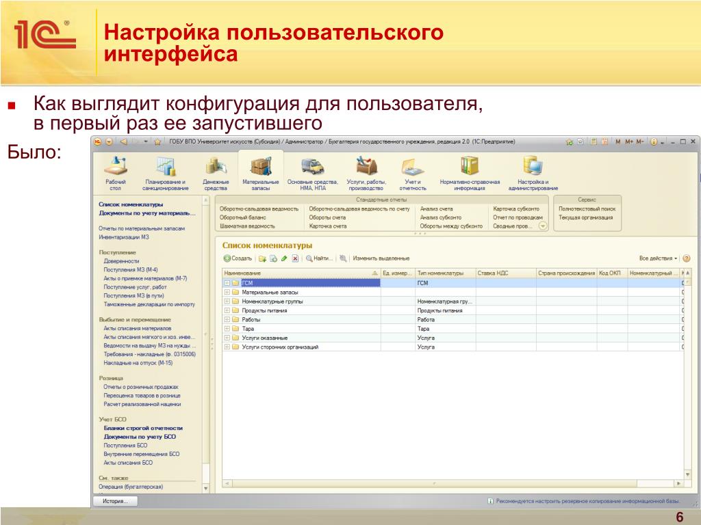
Task: Open Карточка субконто report
Action: tap(516, 209)
